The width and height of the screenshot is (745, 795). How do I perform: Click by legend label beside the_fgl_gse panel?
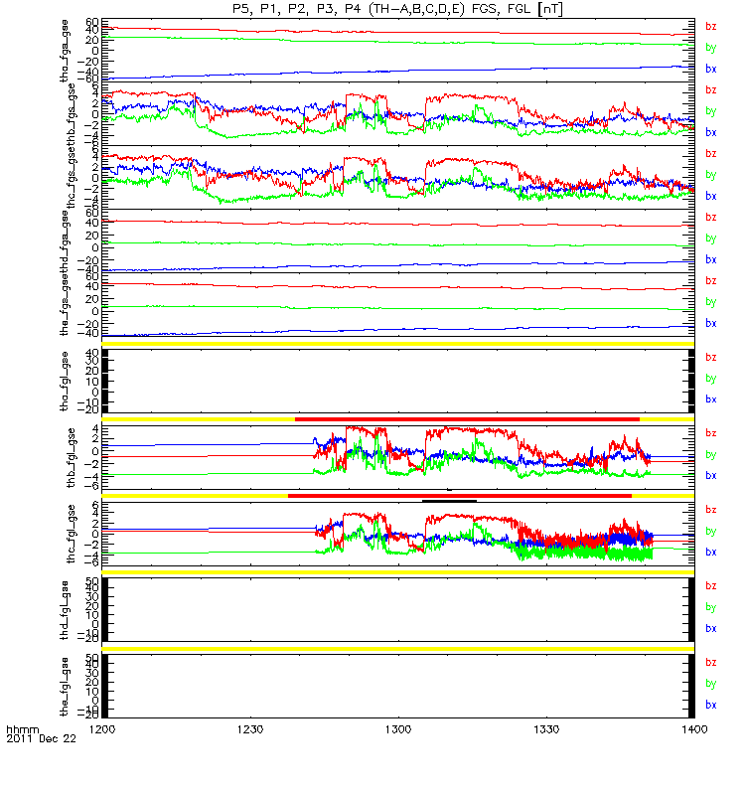(710, 684)
